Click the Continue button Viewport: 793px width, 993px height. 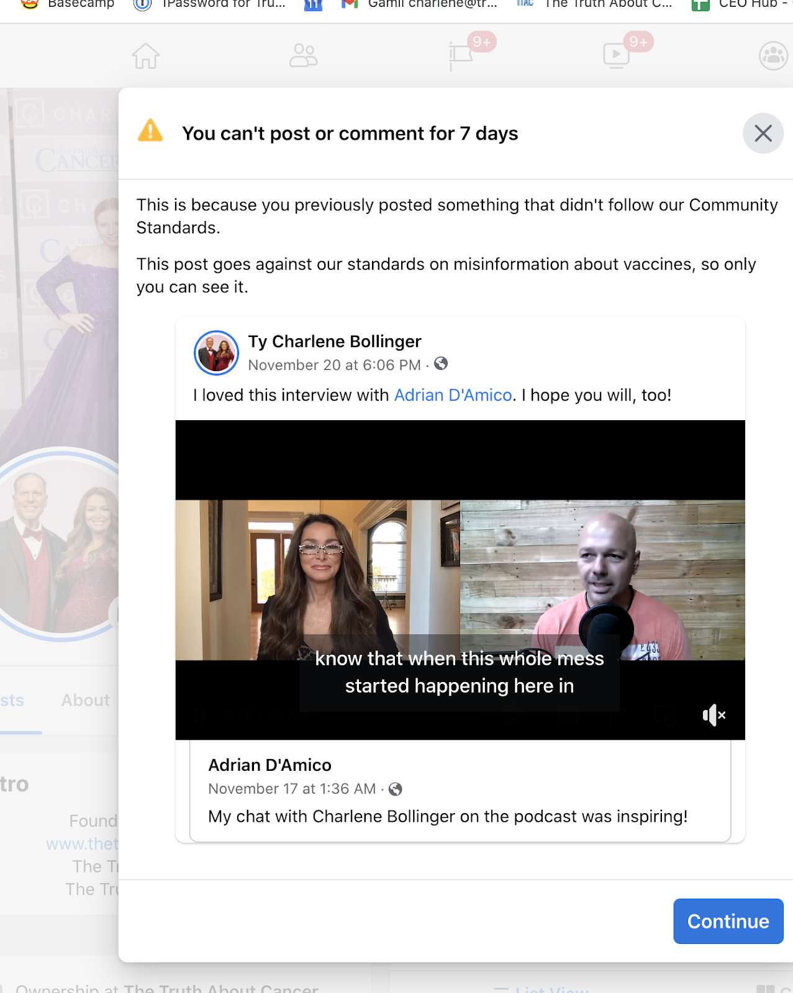click(728, 921)
